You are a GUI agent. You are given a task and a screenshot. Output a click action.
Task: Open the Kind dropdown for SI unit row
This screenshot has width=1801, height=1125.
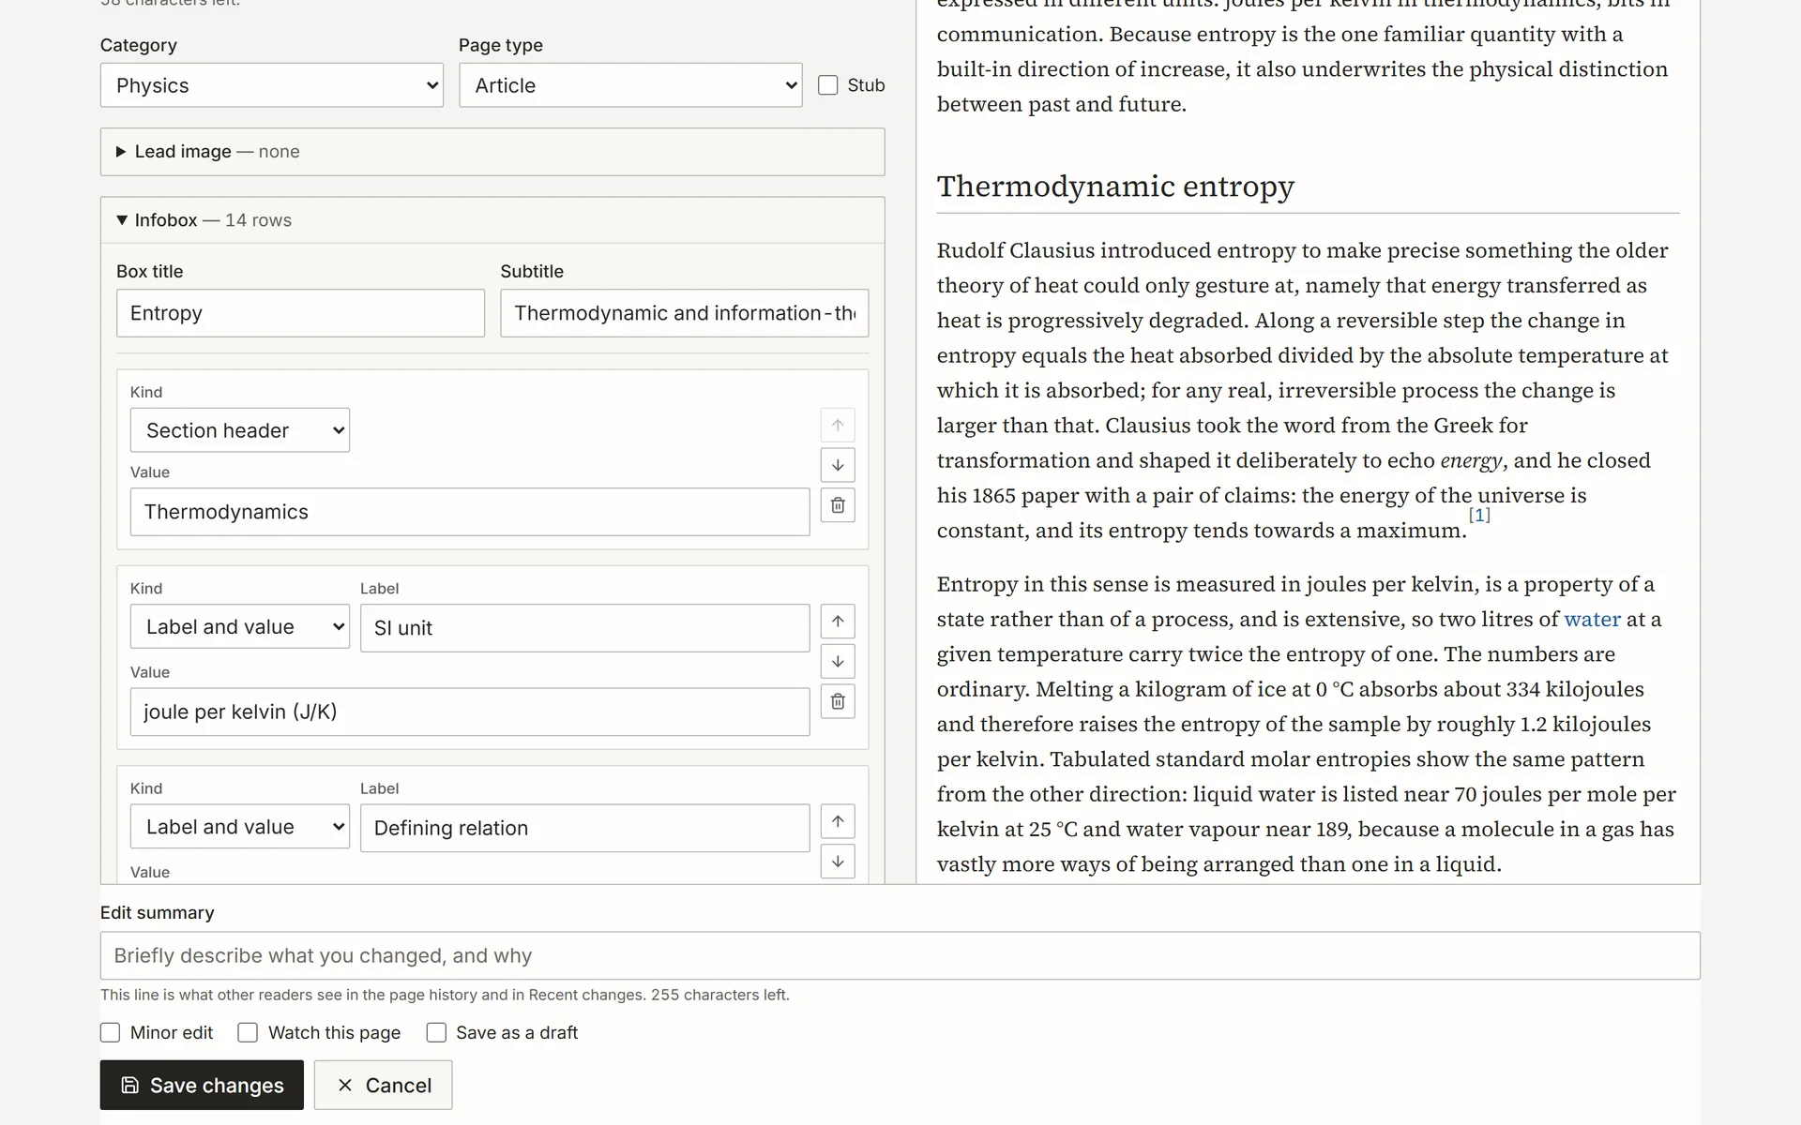[240, 627]
